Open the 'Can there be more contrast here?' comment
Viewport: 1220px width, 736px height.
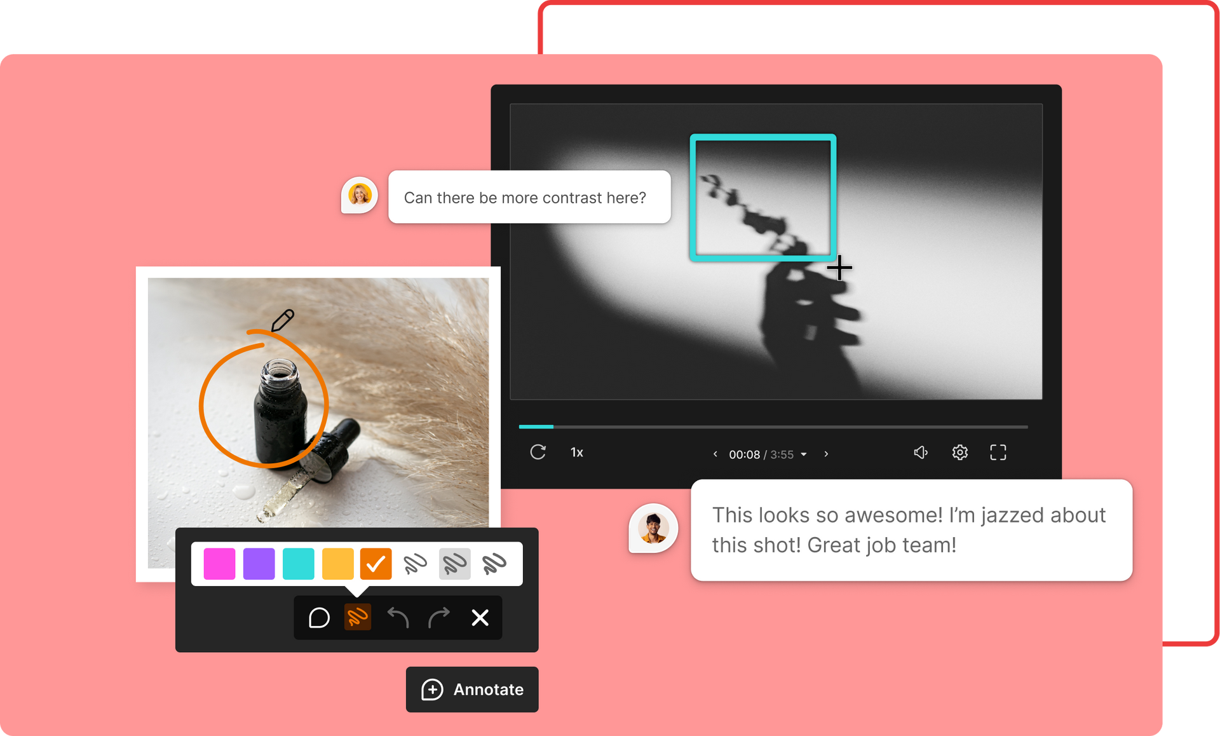529,197
